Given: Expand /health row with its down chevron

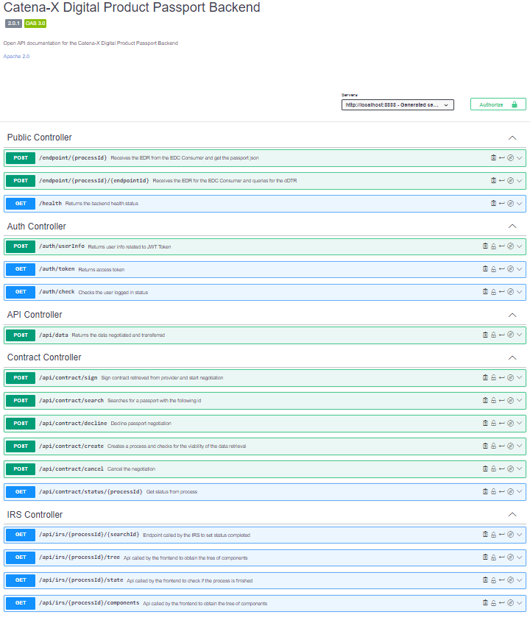Looking at the screenshot, I should coord(519,203).
